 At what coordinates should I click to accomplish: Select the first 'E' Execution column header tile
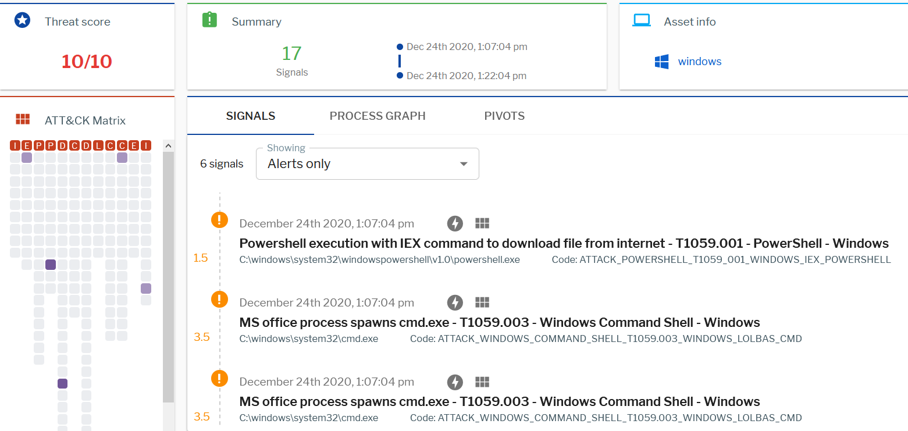point(27,145)
